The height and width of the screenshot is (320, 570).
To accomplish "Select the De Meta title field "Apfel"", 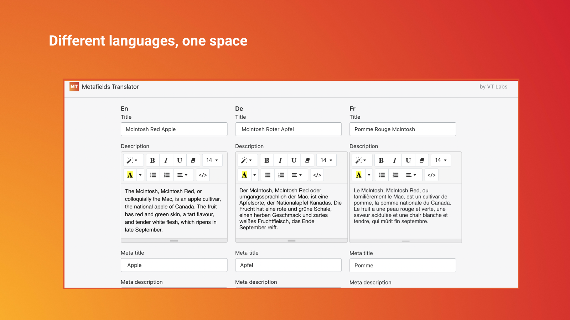I will point(289,265).
